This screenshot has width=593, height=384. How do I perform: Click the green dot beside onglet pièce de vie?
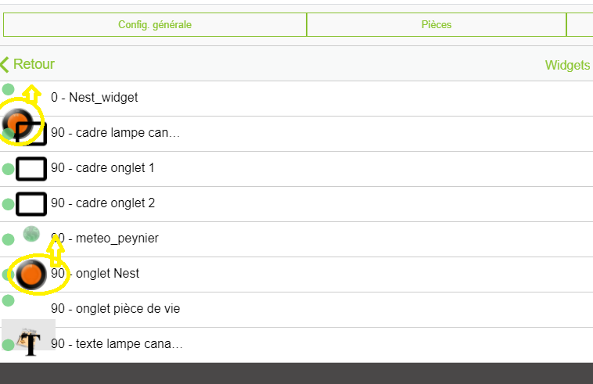click(x=8, y=300)
